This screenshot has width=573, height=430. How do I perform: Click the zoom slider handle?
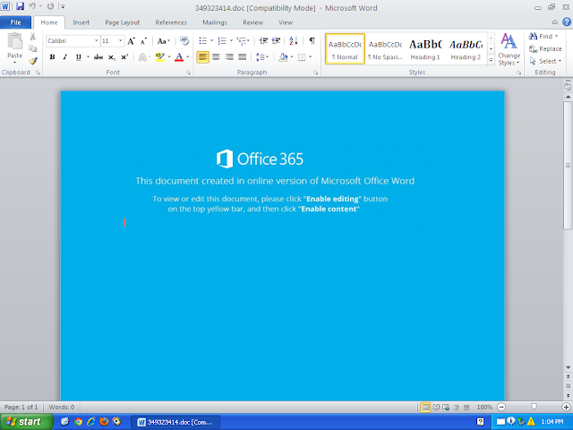coord(534,407)
